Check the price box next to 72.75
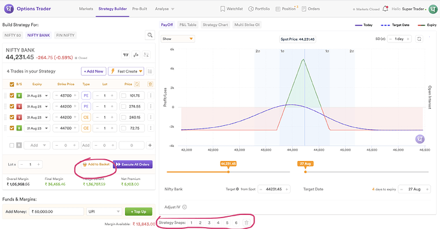The image size is (440, 229). (124, 128)
